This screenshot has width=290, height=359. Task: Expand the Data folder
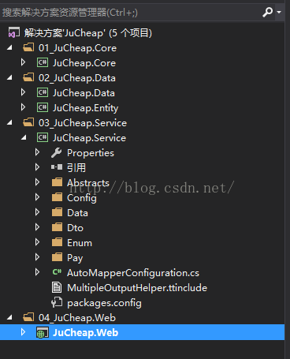(37, 212)
